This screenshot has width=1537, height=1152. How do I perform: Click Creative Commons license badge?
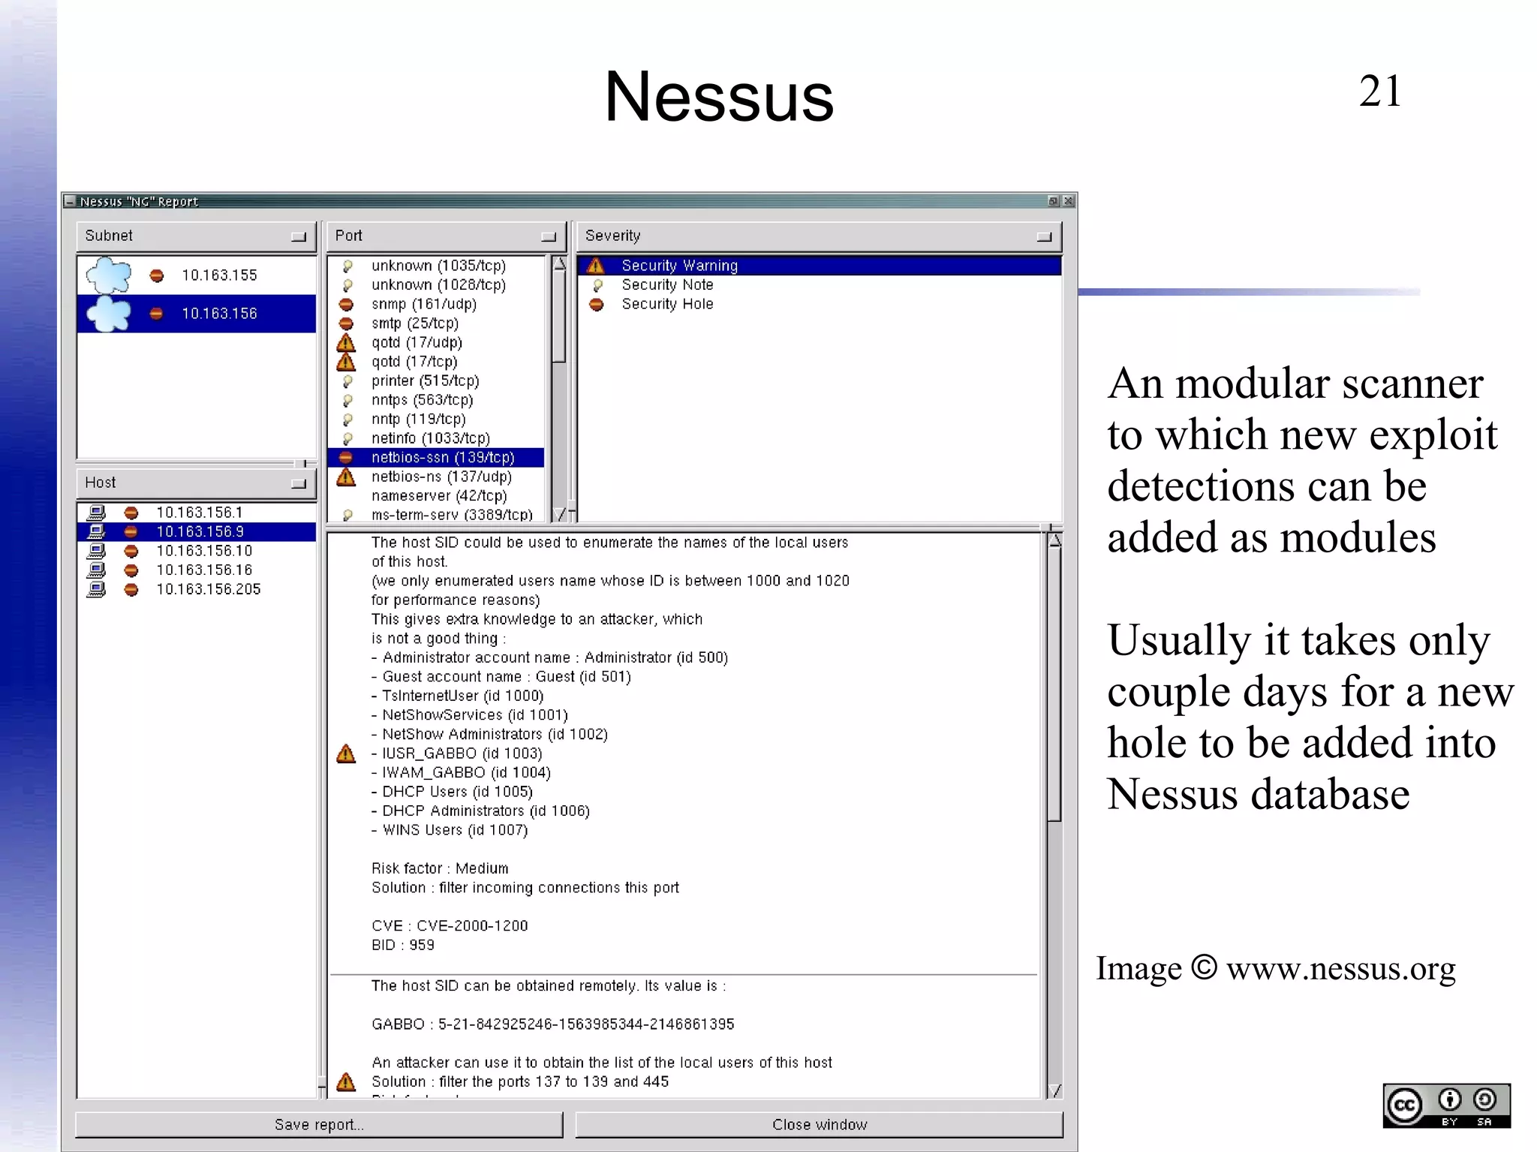click(1446, 1105)
